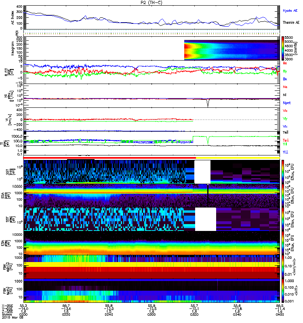
Task: Select the Themis AE legend label
Action: (x=291, y=23)
